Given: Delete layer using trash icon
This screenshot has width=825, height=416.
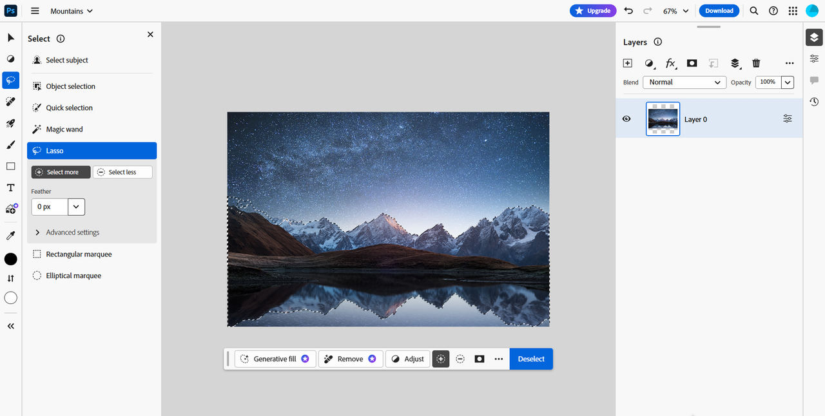Looking at the screenshot, I should (x=756, y=63).
